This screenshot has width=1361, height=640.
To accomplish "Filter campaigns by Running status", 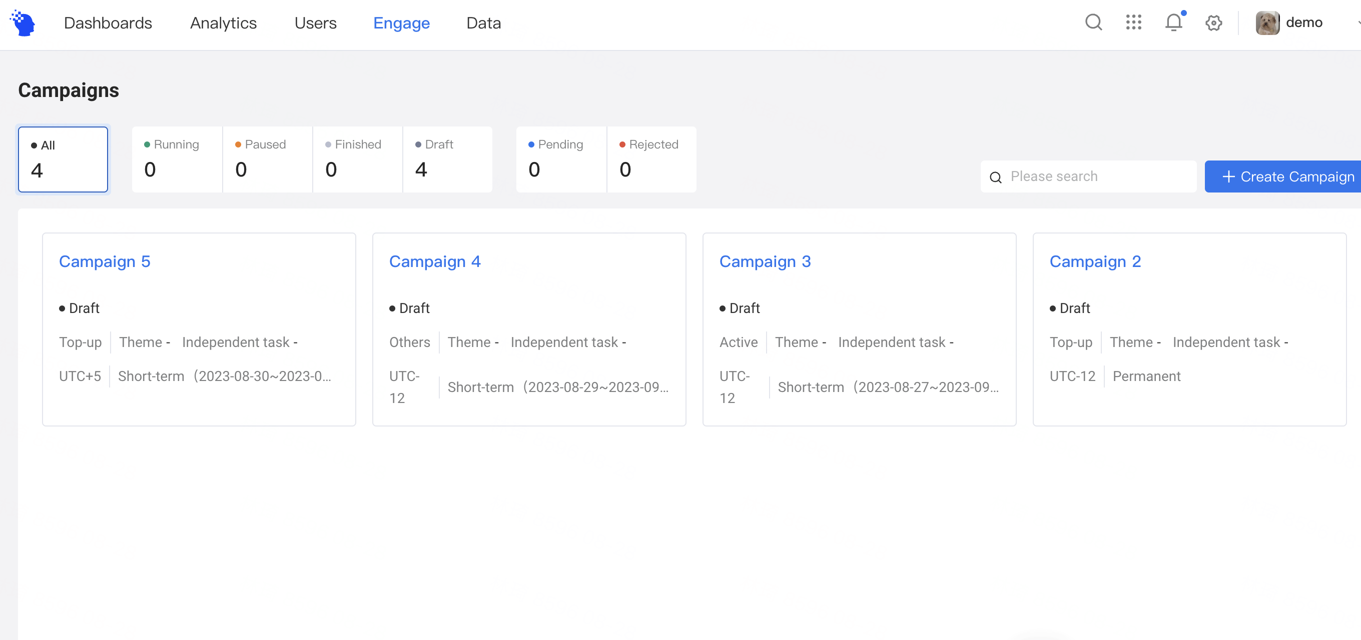I will pos(177,159).
